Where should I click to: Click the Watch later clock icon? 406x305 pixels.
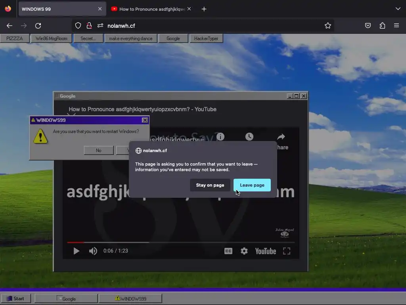(x=249, y=137)
